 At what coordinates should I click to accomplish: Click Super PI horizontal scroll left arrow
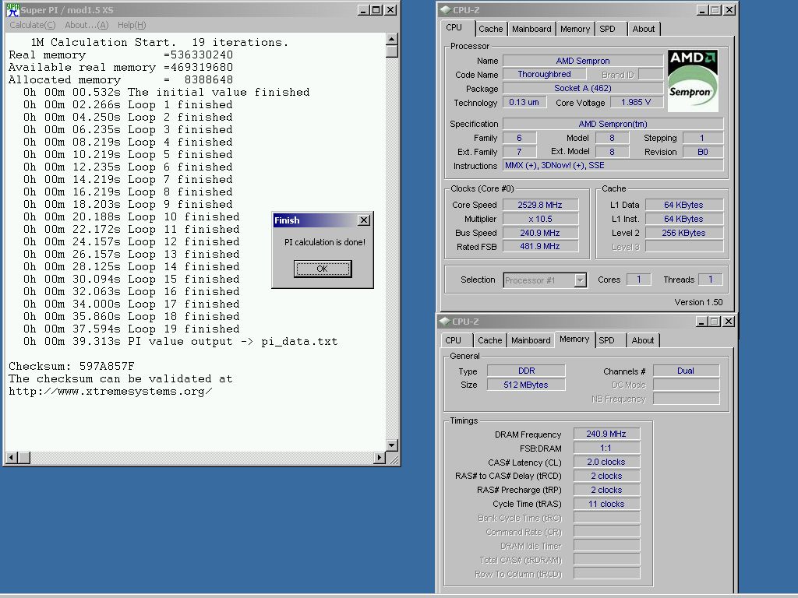tap(11, 458)
